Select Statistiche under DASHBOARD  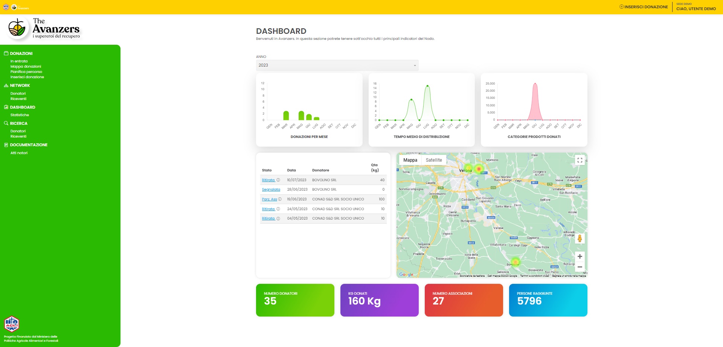click(x=20, y=115)
